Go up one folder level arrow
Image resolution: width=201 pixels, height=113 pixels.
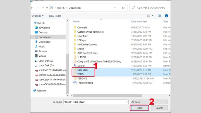coord(47,8)
